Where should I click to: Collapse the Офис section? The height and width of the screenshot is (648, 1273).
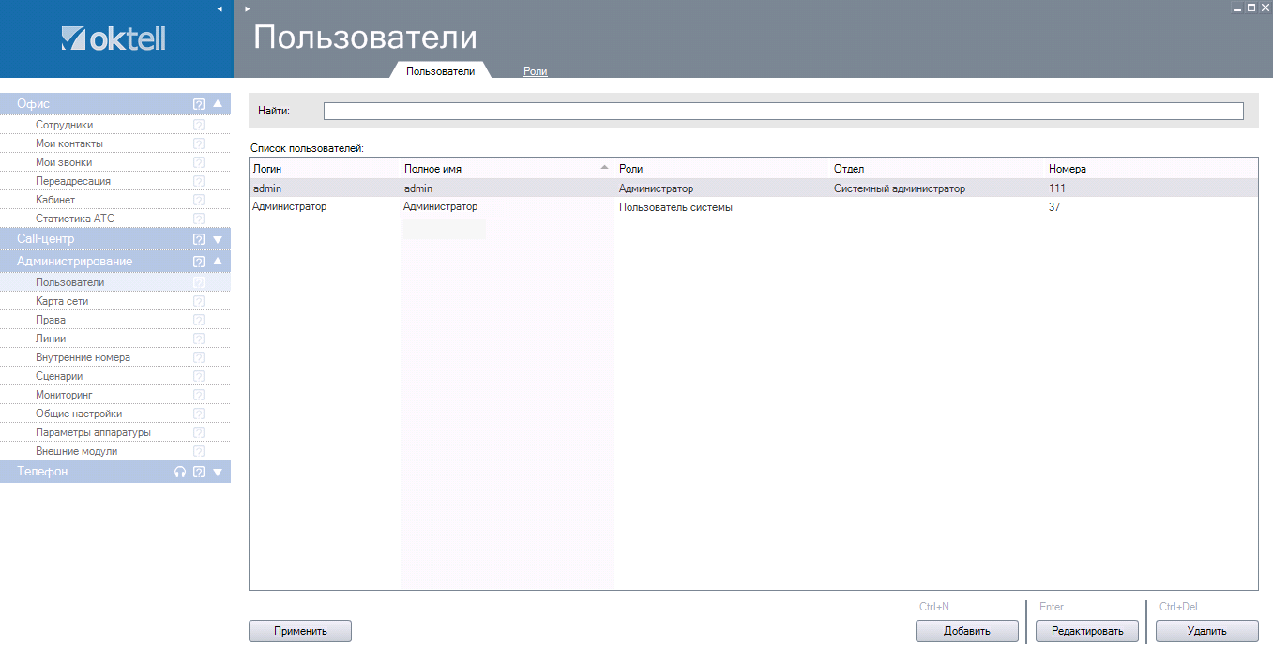(218, 104)
